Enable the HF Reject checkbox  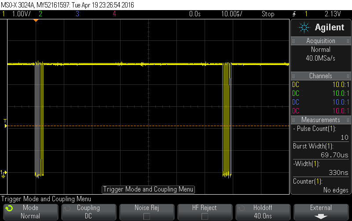(205, 216)
